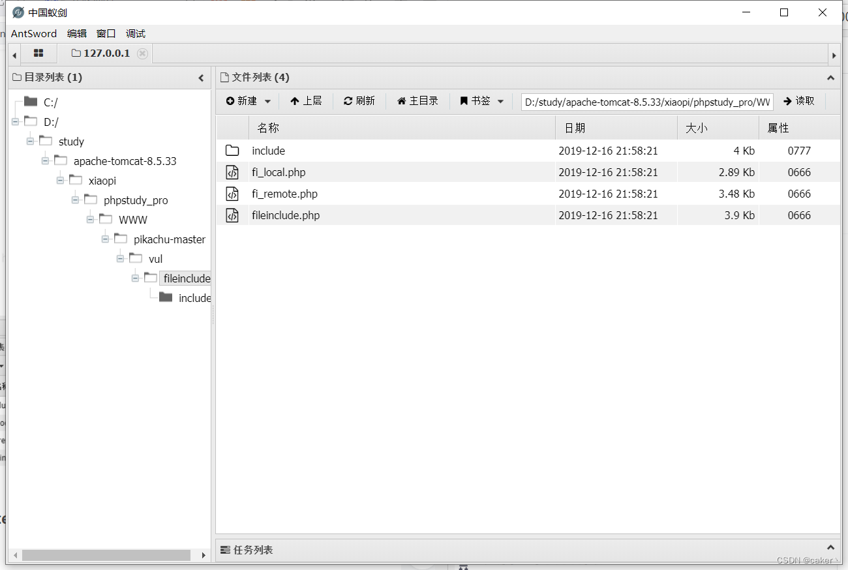
Task: Go to 主目录 home directory
Action: pyautogui.click(x=417, y=101)
